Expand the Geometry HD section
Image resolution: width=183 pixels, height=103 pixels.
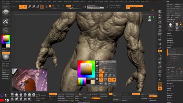coord(170,86)
